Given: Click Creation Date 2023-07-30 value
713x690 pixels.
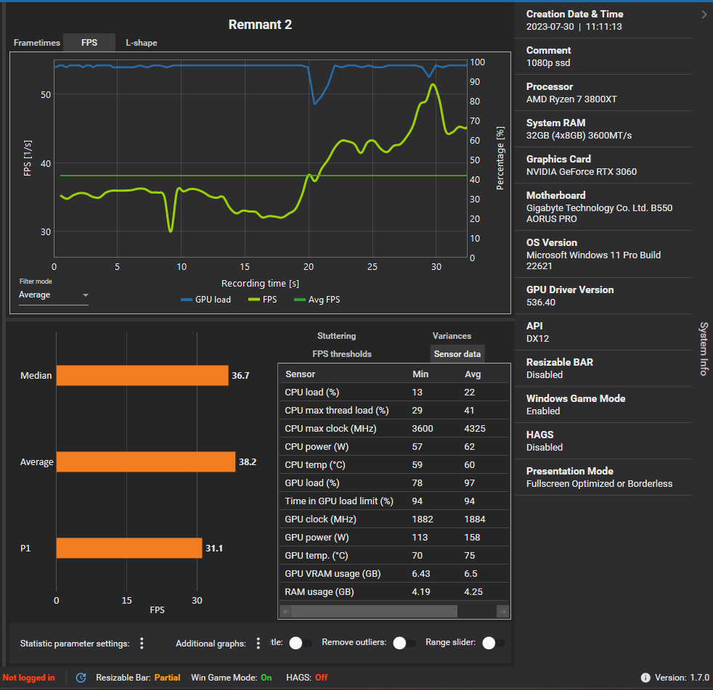Looking at the screenshot, I should (x=574, y=26).
